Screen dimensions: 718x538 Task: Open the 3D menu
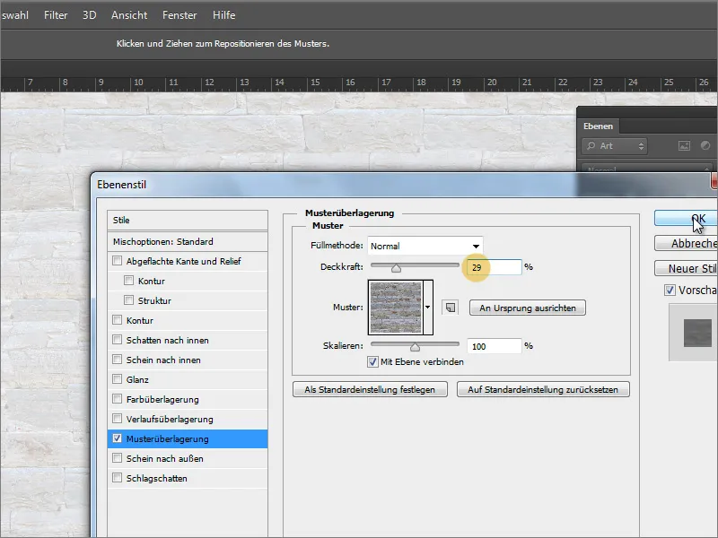[89, 15]
